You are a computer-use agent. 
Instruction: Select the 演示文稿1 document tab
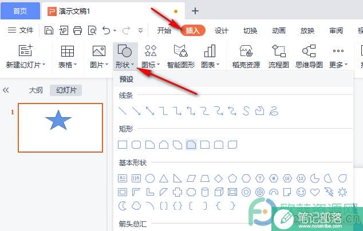113,11
